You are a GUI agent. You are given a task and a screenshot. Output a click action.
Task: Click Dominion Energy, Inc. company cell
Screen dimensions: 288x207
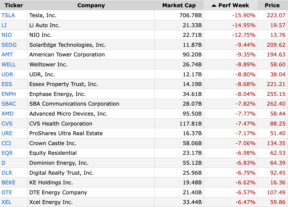pos(59,163)
